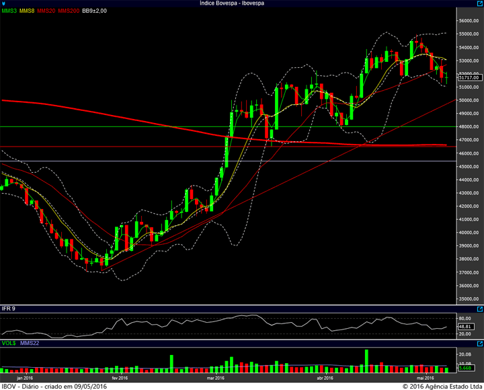Click the pop-out icon of the IFR 9 panel
This screenshot has width=484, height=390.
point(480,309)
